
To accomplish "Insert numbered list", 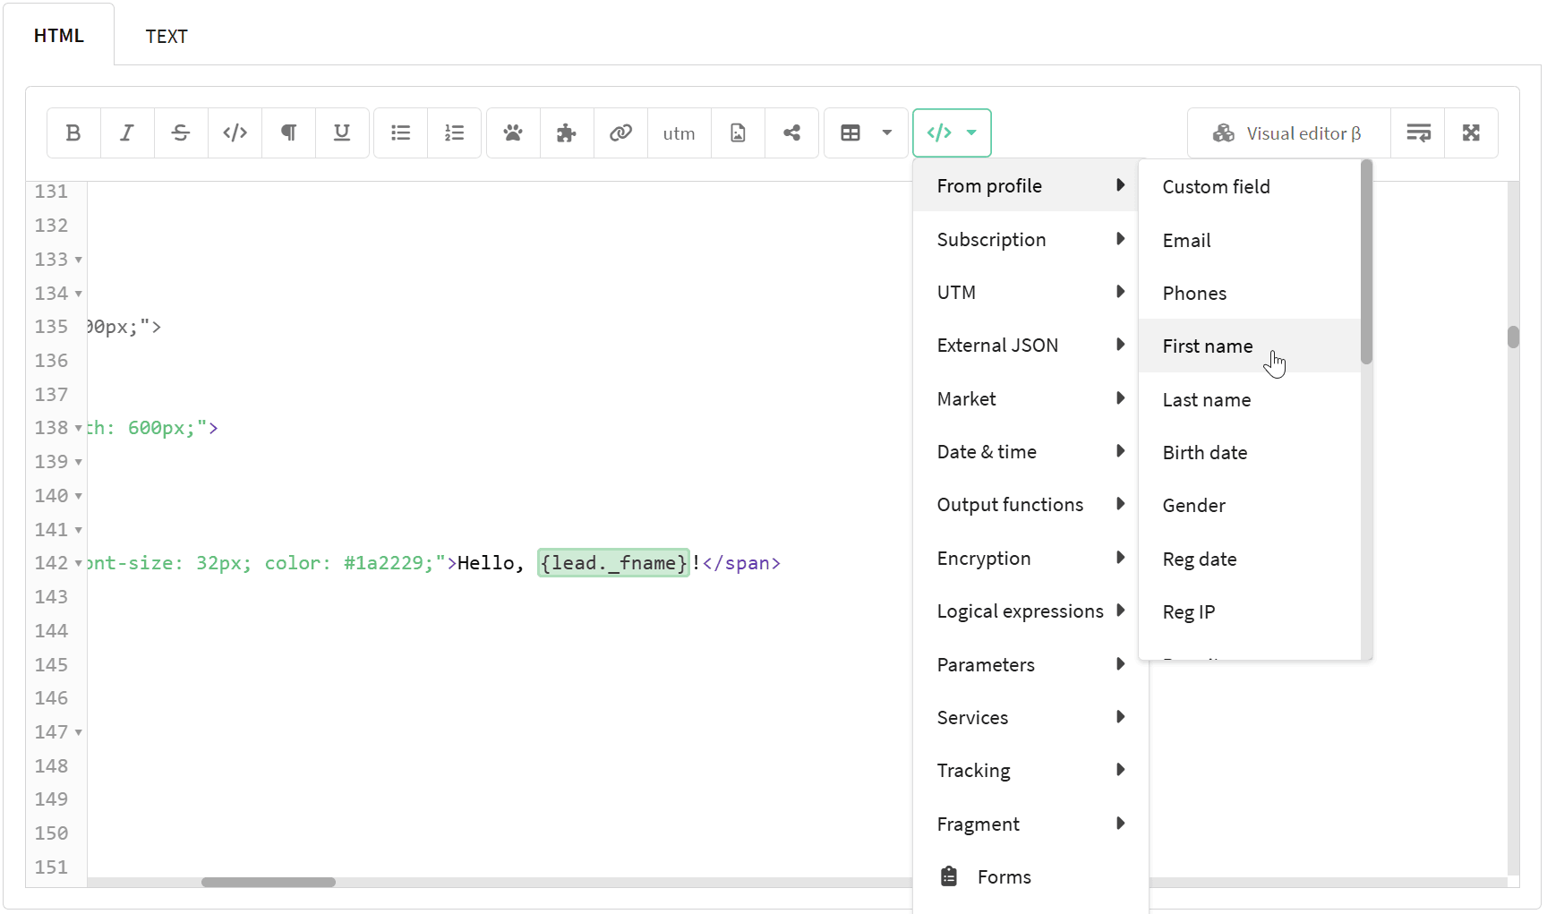I will (x=455, y=133).
